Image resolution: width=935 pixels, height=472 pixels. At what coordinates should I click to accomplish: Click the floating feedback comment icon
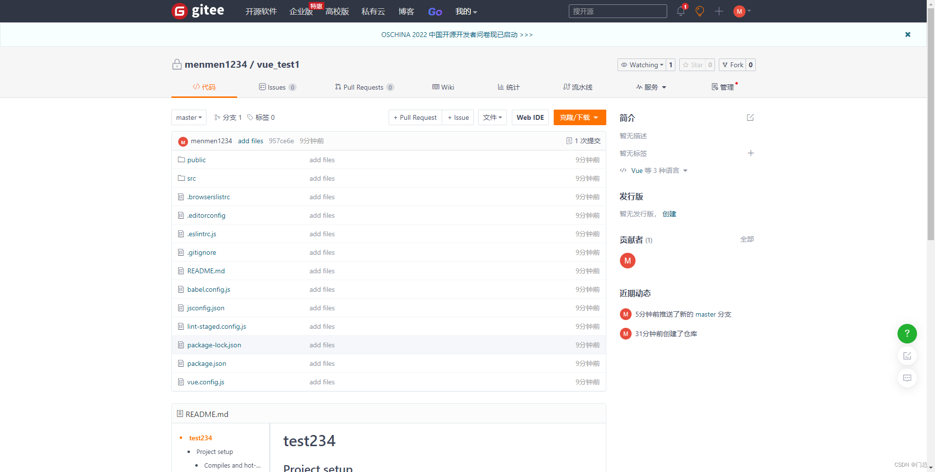[x=907, y=378]
